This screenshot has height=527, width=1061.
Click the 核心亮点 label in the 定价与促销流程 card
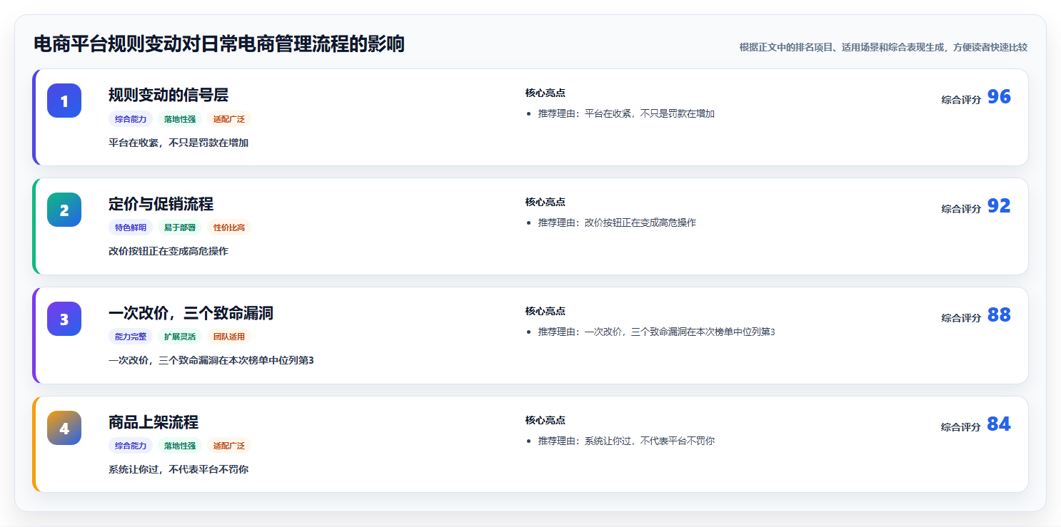pyautogui.click(x=545, y=202)
